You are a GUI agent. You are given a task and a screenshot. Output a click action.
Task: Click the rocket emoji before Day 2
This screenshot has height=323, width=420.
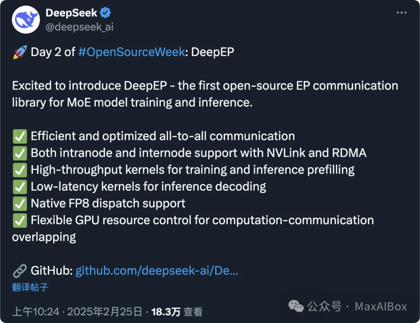pyautogui.click(x=19, y=52)
